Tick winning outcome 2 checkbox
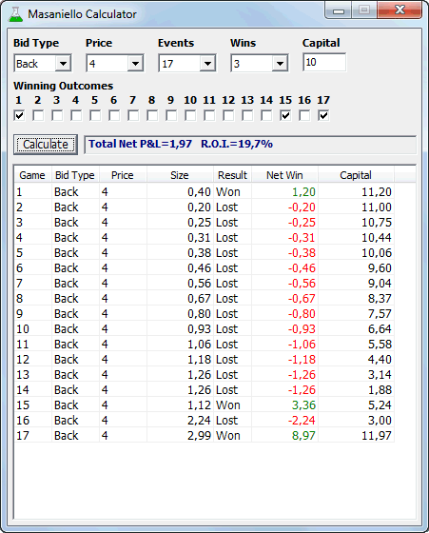429x533 pixels. (x=38, y=115)
